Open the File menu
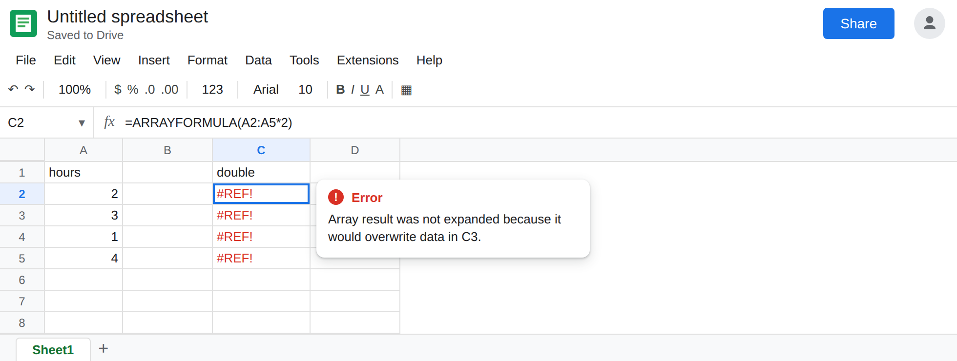Viewport: 957px width, 361px height. [26, 60]
